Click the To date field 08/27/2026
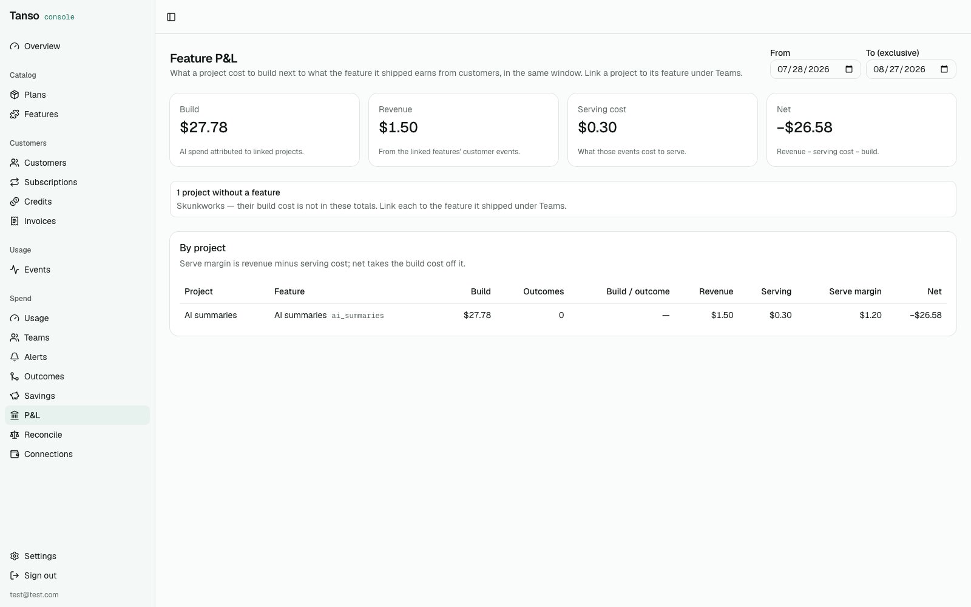This screenshot has height=607, width=971. pos(910,69)
